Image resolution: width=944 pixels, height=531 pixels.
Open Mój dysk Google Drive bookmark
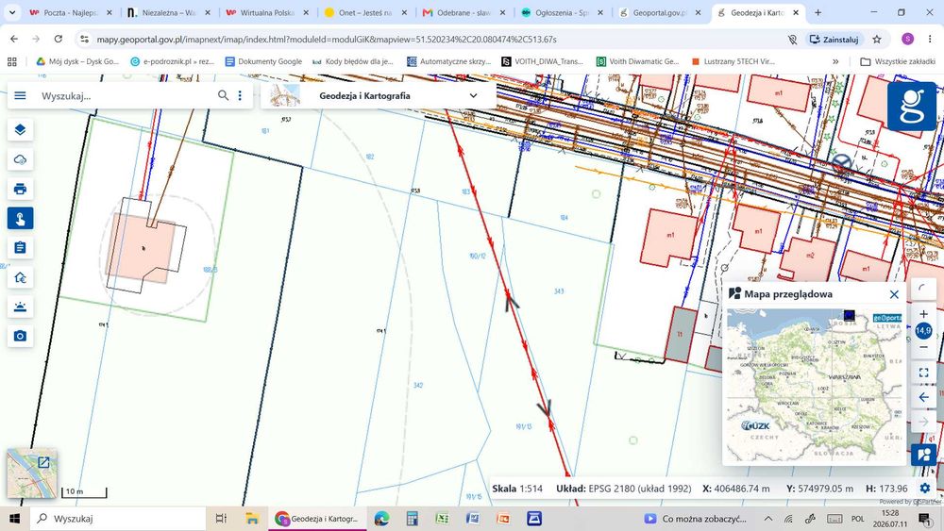pos(77,61)
